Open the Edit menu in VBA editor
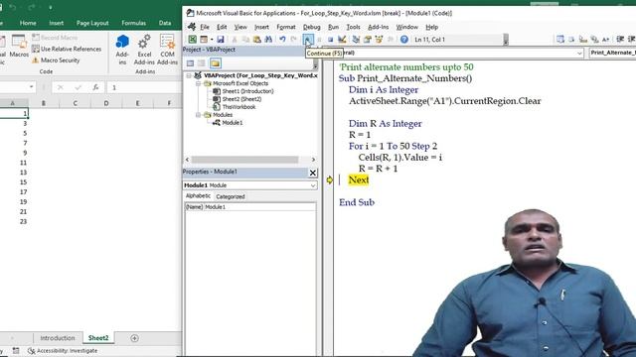Image resolution: width=636 pixels, height=357 pixels. pyautogui.click(x=222, y=27)
